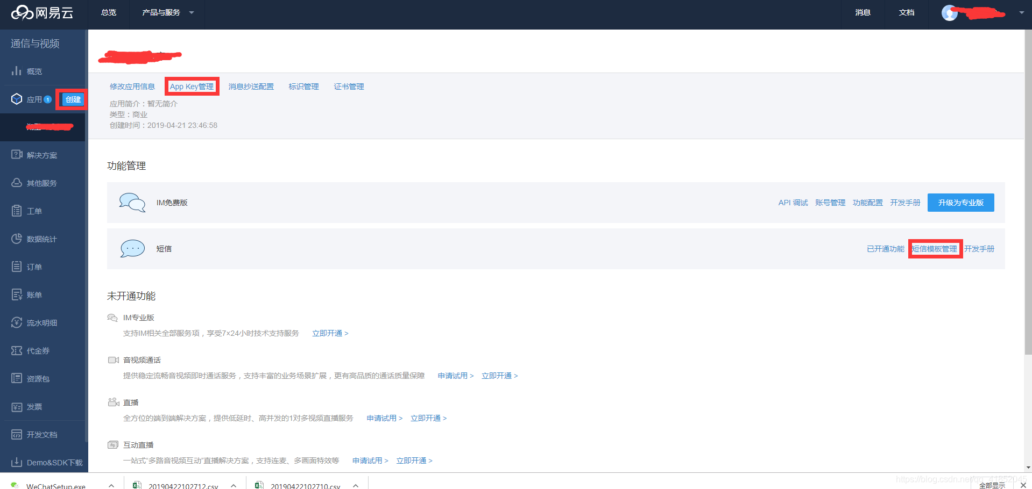The width and height of the screenshot is (1032, 489).
Task: Open 短信 开发手册 link
Action: pyautogui.click(x=979, y=249)
